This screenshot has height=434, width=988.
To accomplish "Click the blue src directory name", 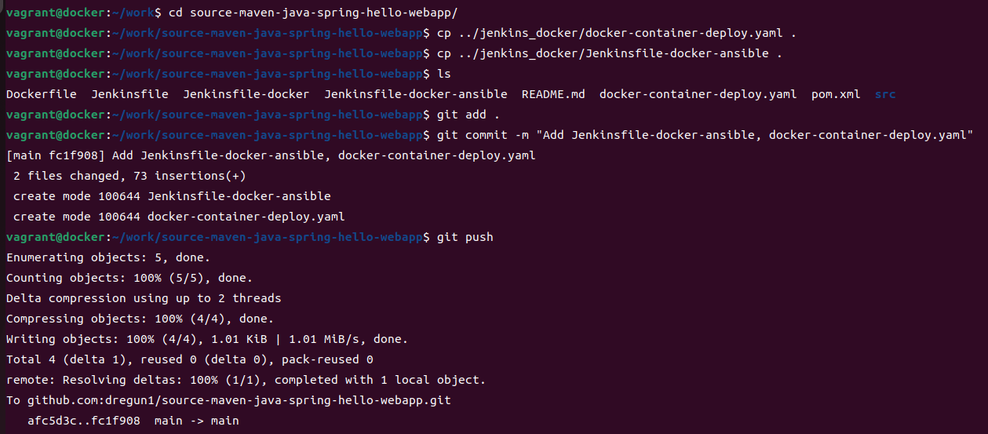I will (885, 94).
